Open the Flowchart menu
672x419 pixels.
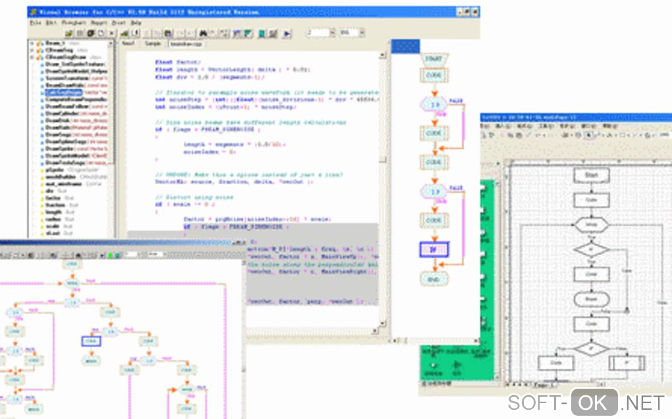click(x=74, y=22)
